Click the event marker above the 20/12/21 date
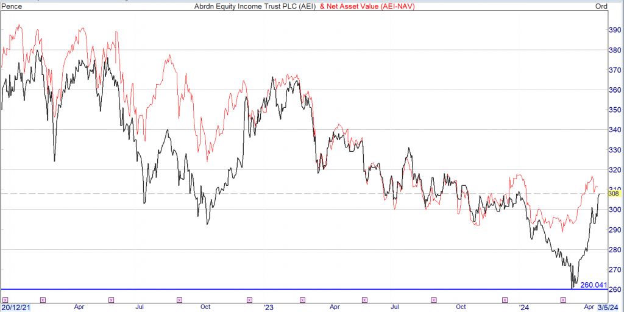This screenshot has height=312, width=624. pos(5,300)
